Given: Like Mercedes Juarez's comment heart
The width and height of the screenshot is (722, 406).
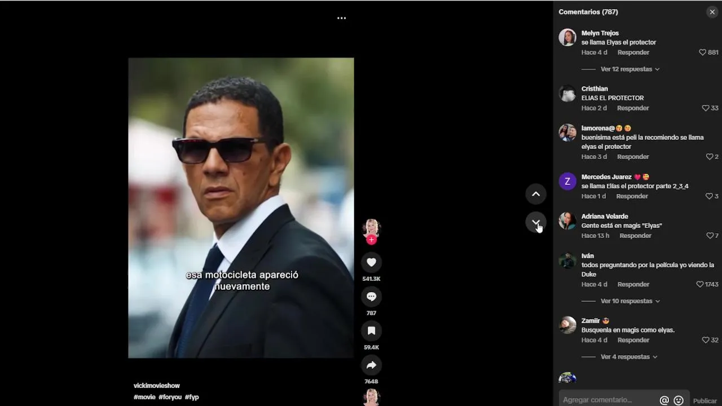Looking at the screenshot, I should (709, 196).
